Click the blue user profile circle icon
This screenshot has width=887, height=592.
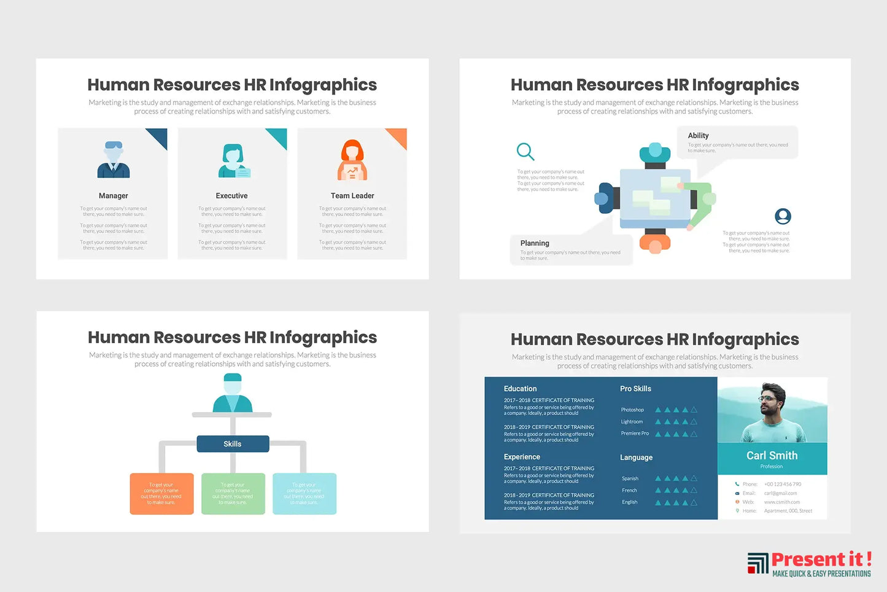tap(783, 216)
